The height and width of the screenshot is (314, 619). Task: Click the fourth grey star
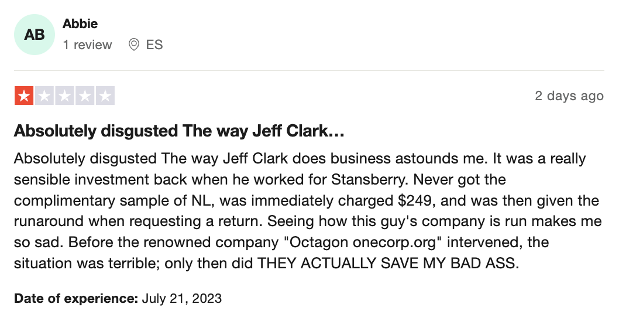click(x=85, y=95)
